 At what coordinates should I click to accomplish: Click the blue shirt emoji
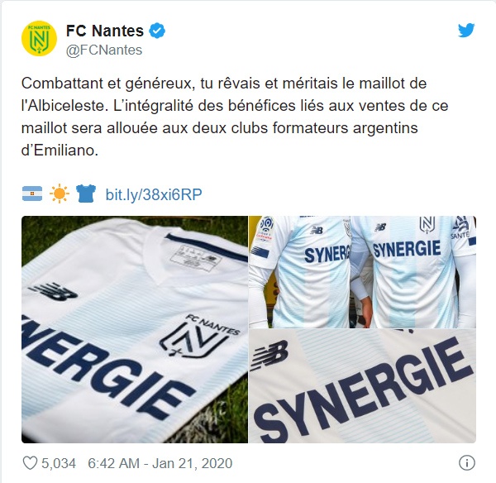[86, 194]
